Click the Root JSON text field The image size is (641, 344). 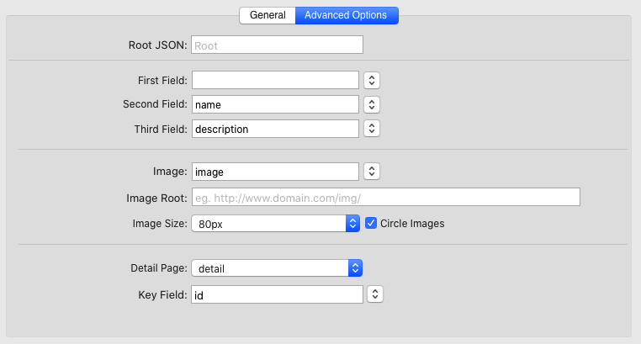(x=277, y=45)
